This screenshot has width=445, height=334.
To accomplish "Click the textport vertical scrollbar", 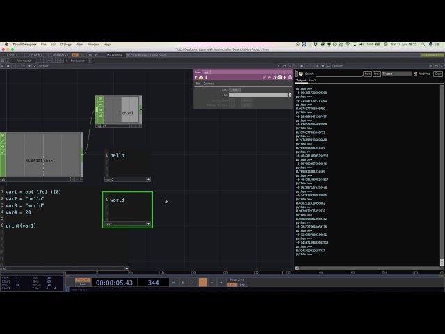I will click(442, 175).
